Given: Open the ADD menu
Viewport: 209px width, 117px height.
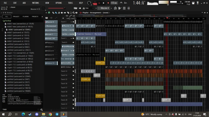Looking at the screenshot, I should (24, 3).
